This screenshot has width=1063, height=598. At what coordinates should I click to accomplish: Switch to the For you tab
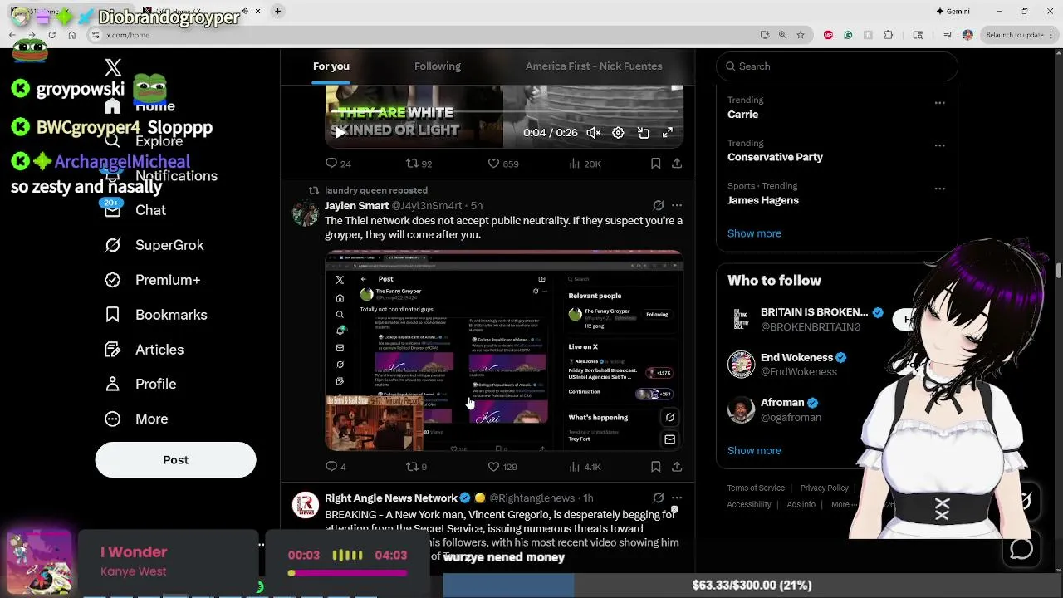(x=331, y=66)
